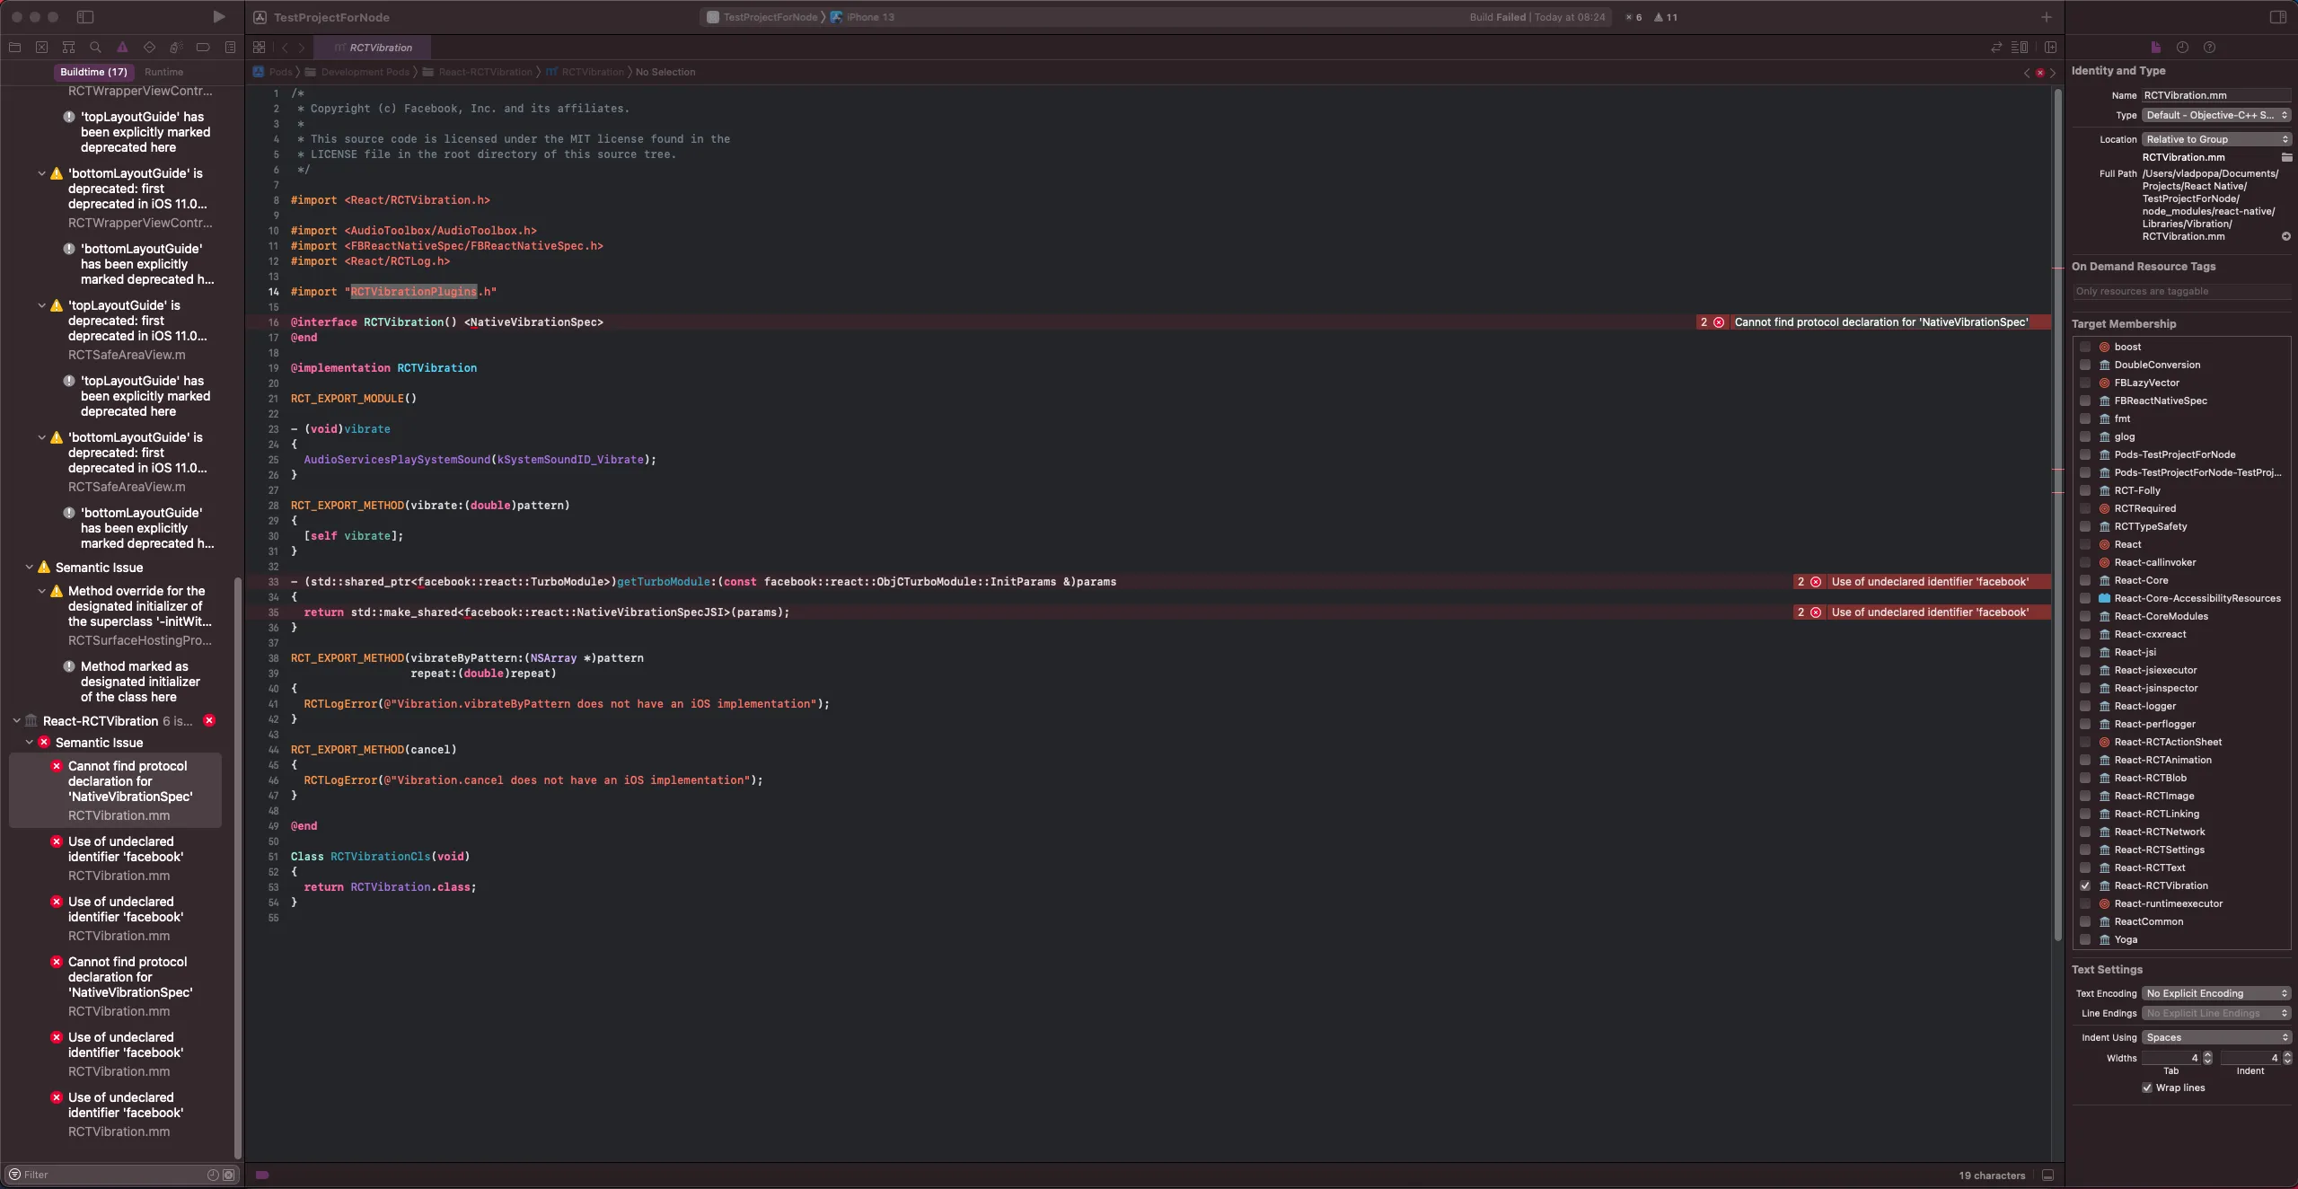Run the project with the play button
Screen dimensions: 2298x1189
(218, 17)
